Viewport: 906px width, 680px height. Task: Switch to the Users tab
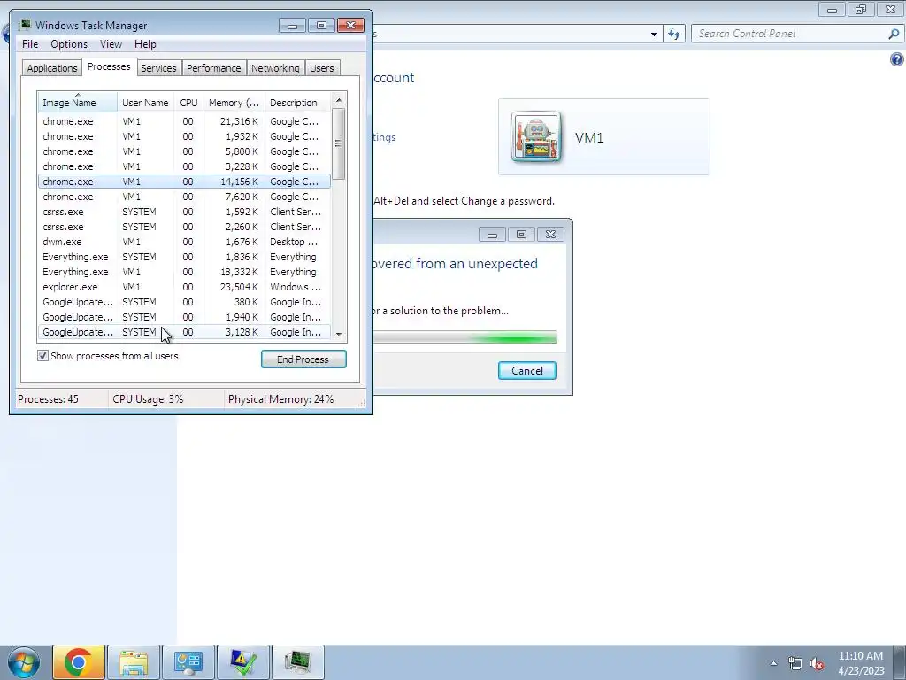click(322, 68)
